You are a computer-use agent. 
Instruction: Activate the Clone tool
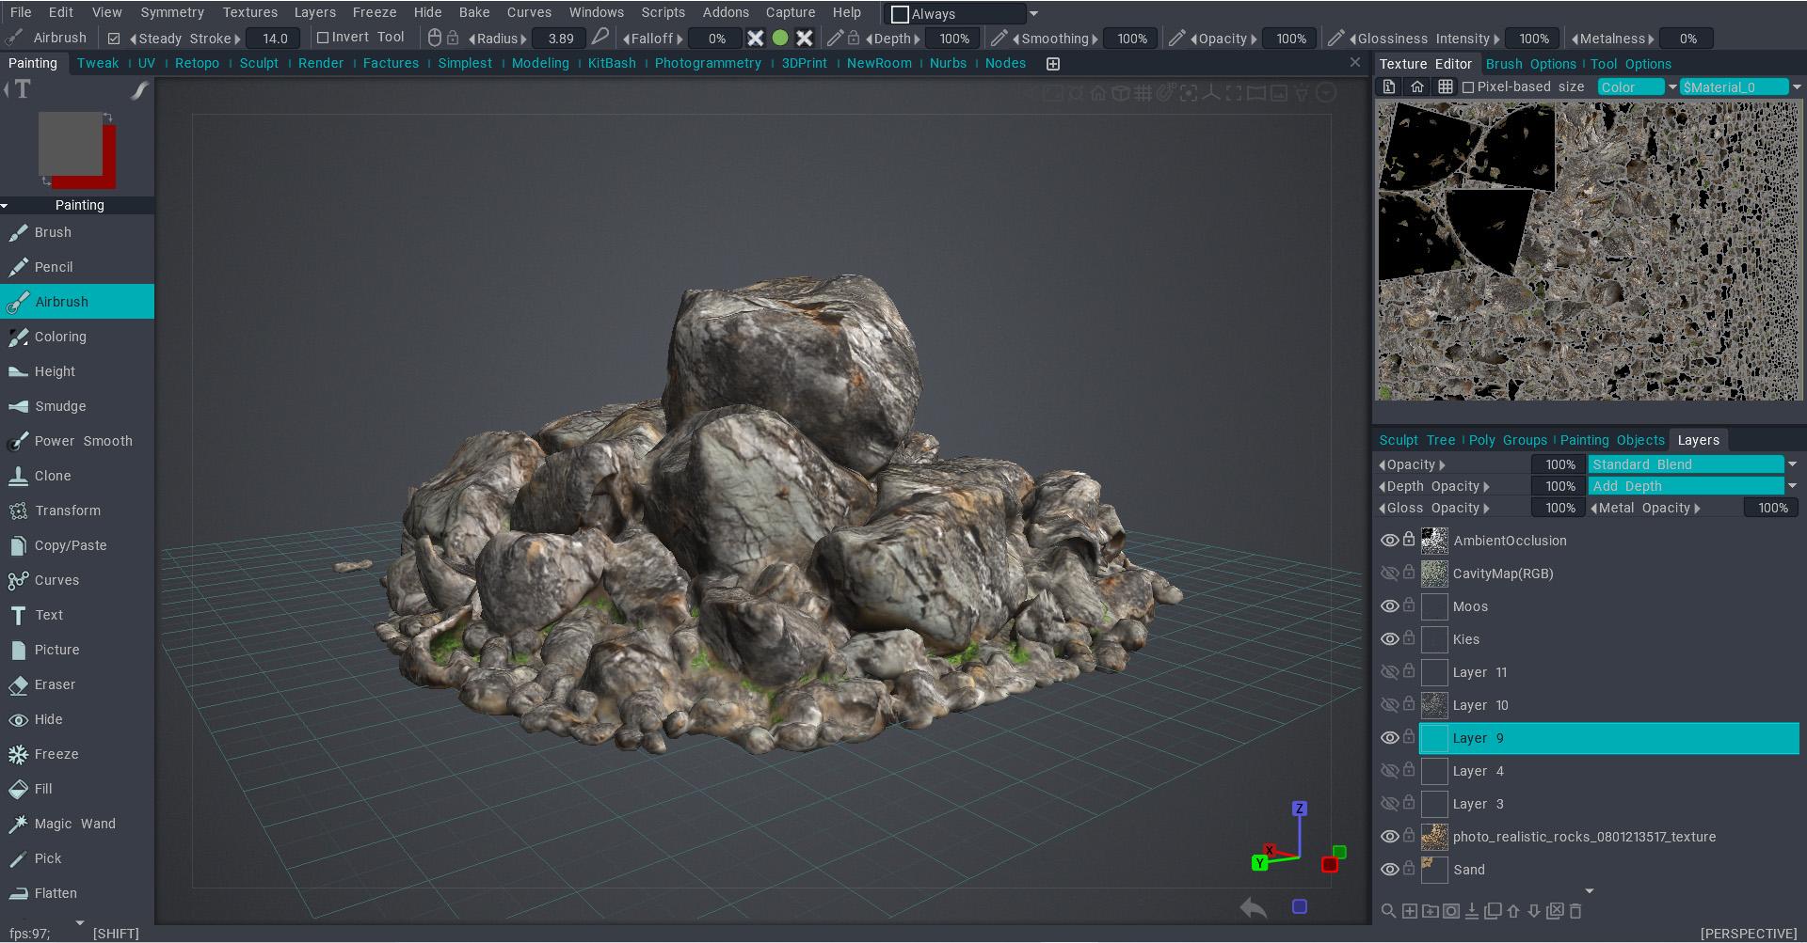53,476
